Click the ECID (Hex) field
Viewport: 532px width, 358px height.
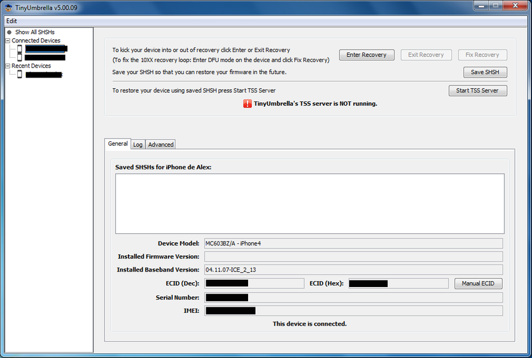pos(398,283)
